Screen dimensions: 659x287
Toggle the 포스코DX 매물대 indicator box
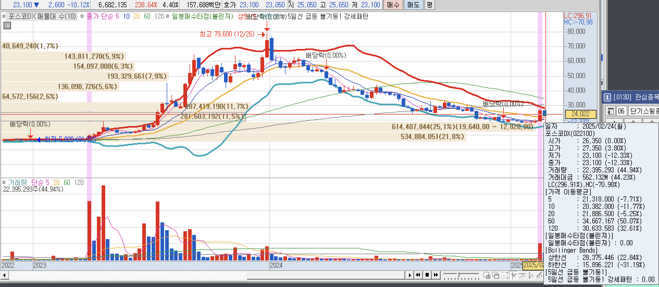pyautogui.click(x=4, y=16)
